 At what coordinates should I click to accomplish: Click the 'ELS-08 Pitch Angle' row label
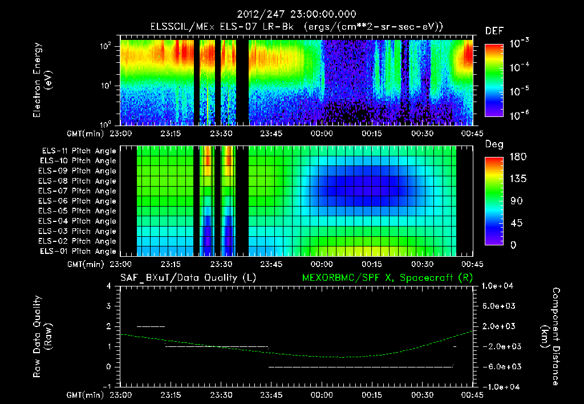coord(78,181)
